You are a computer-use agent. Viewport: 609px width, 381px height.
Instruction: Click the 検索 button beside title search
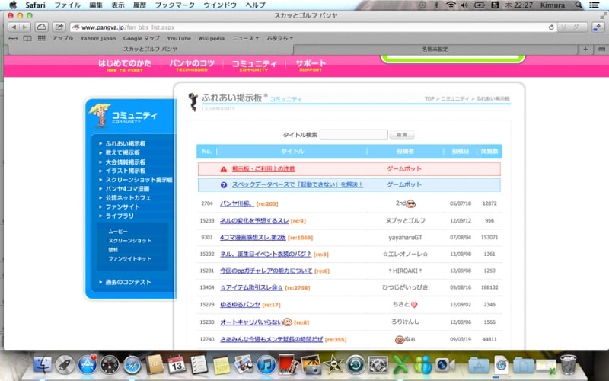tap(401, 135)
